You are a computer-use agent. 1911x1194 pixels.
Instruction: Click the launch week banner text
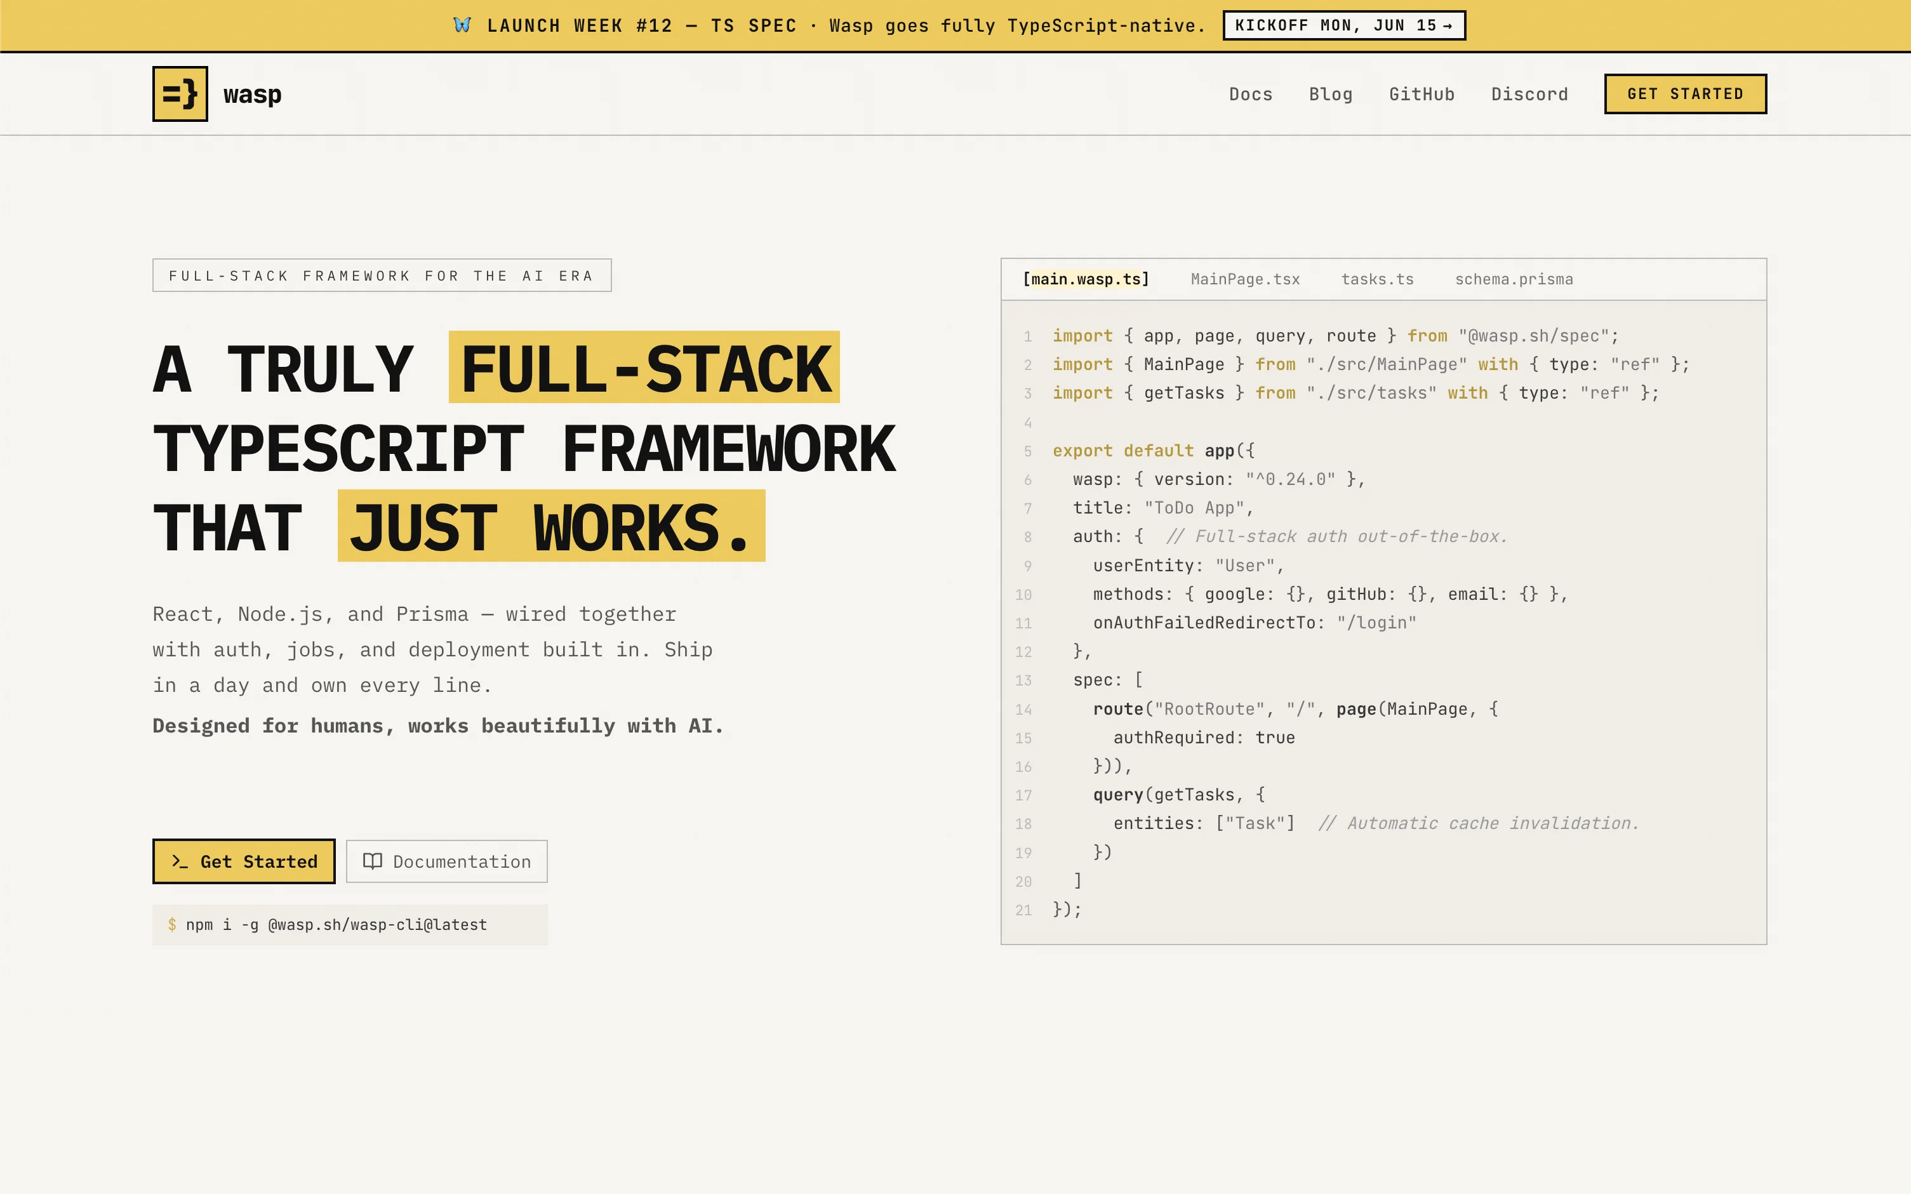(x=846, y=25)
